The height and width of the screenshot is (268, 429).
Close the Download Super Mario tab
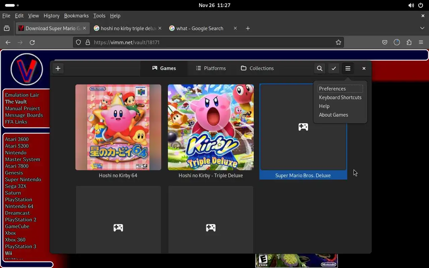(84, 28)
